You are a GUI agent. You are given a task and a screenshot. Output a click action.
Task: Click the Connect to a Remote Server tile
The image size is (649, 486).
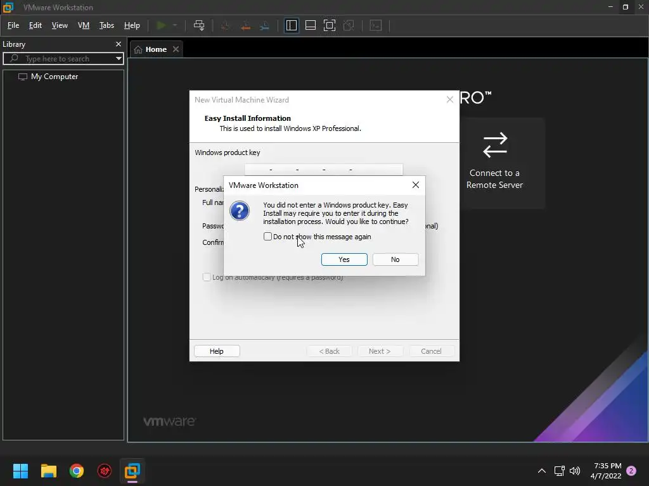(502, 163)
